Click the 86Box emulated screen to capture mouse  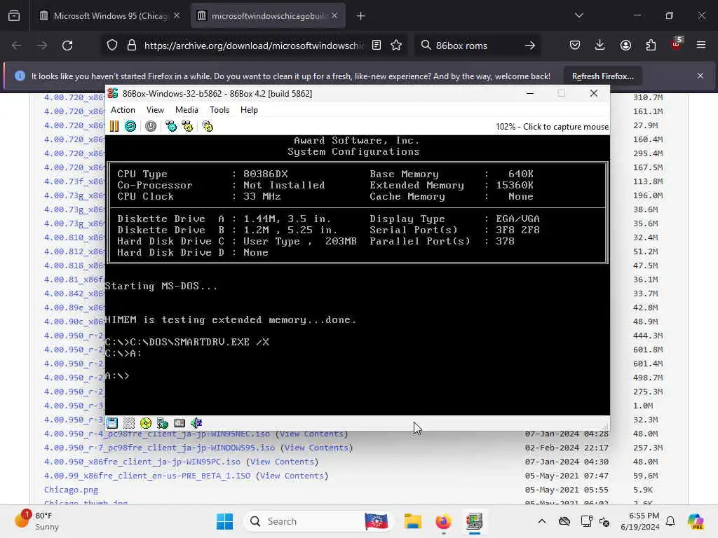[x=357, y=275]
